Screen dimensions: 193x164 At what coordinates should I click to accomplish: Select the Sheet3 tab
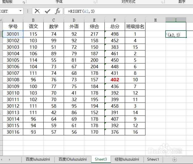[x=101, y=159]
